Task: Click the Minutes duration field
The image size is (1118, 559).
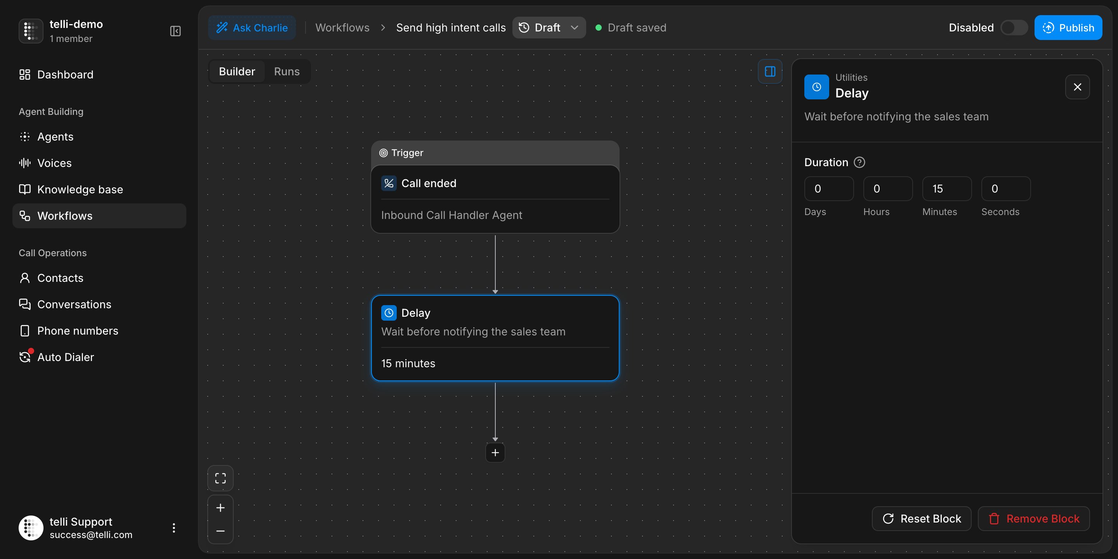Action: 946,189
